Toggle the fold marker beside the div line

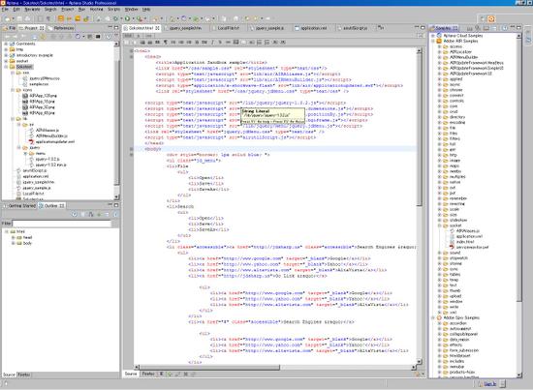pyautogui.click(x=132, y=155)
